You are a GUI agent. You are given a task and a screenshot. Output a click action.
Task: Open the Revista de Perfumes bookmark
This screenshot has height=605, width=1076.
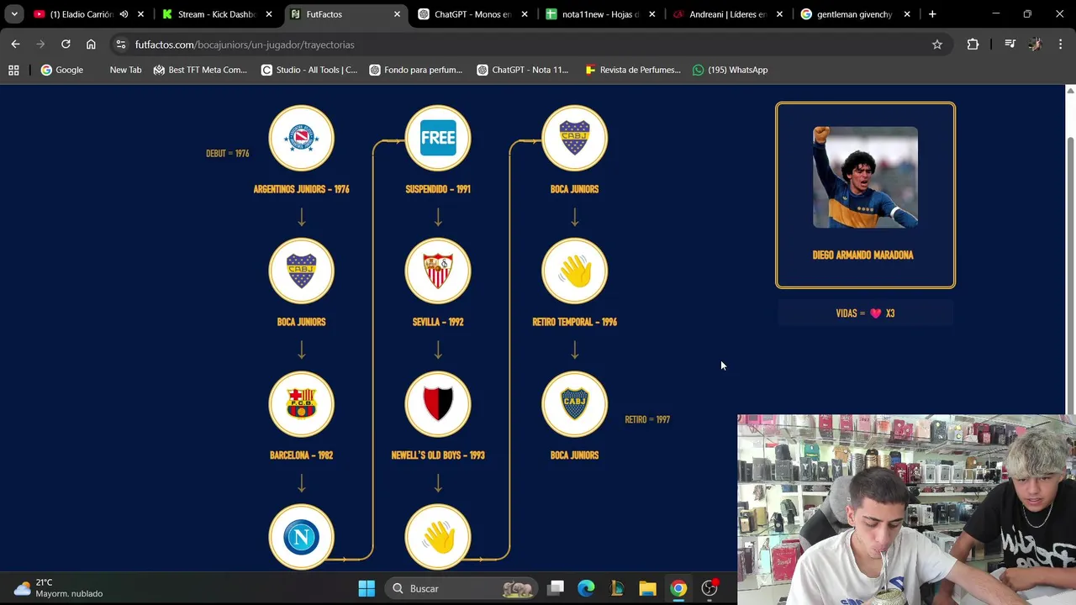click(633, 70)
